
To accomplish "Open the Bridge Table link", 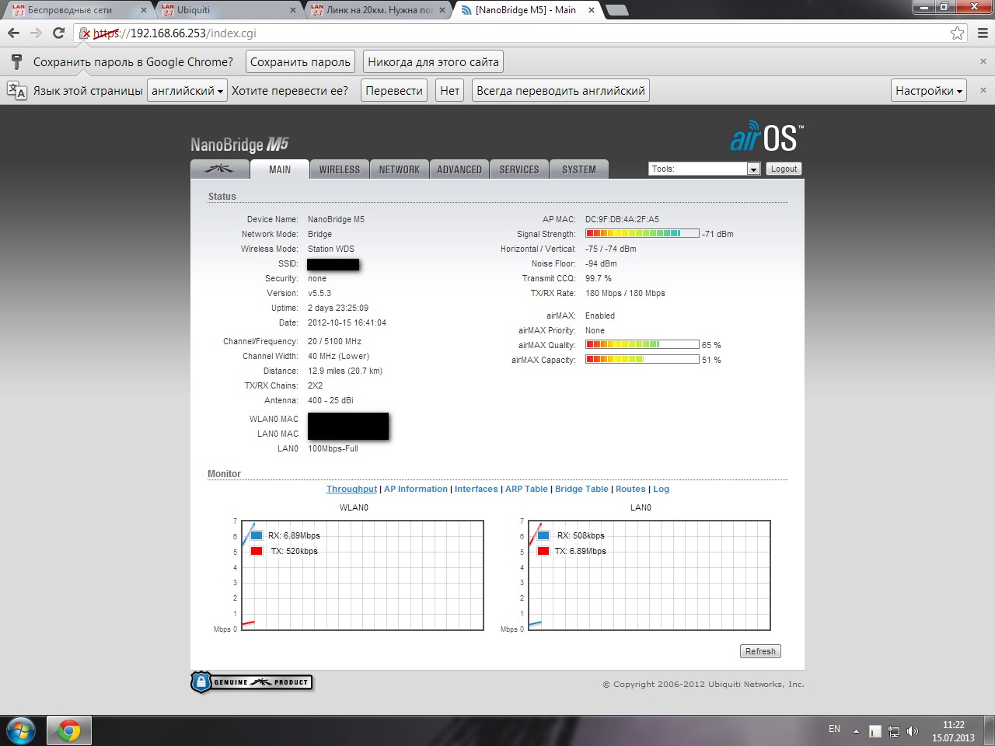I will tap(581, 489).
